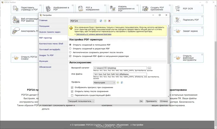Open the Контекстное меню Shell section
This screenshot has height=129, width=217.
coord(53,44)
